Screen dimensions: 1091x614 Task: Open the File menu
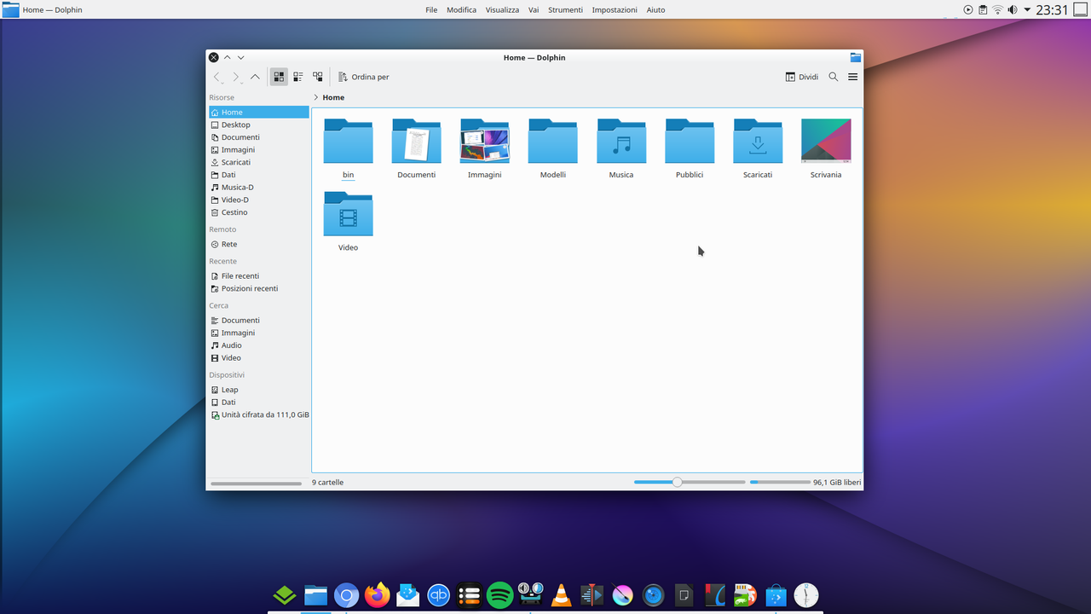coord(431,10)
